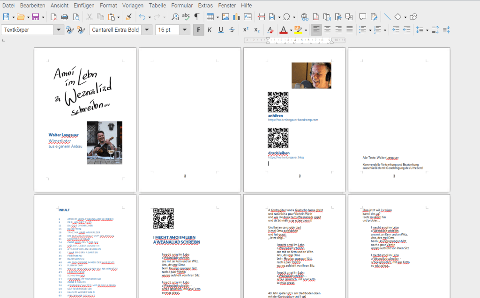Click the Print document icon

[64, 17]
